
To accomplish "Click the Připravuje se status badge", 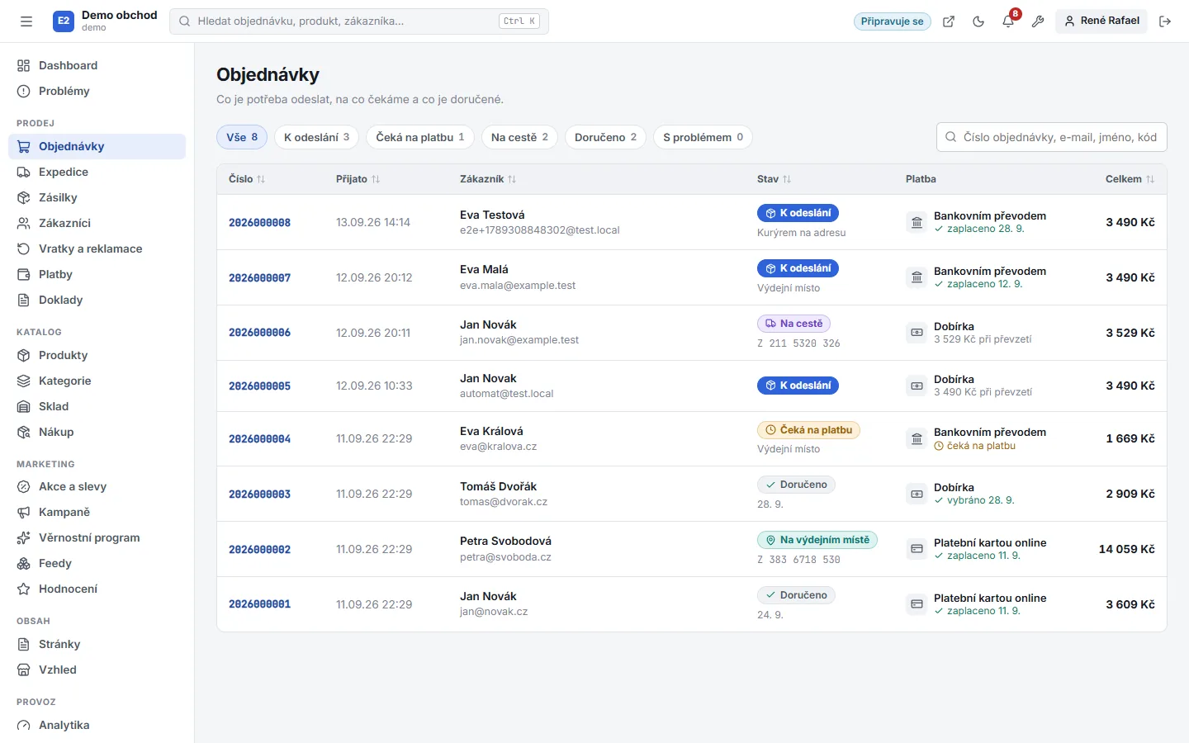I will click(892, 21).
